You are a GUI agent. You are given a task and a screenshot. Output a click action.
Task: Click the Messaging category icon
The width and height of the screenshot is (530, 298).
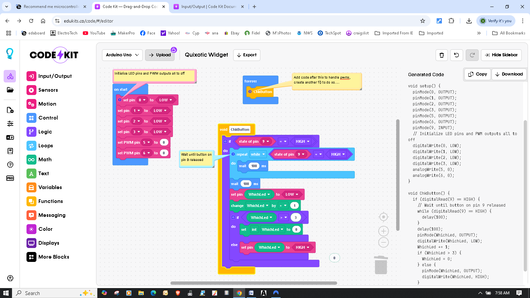31,215
